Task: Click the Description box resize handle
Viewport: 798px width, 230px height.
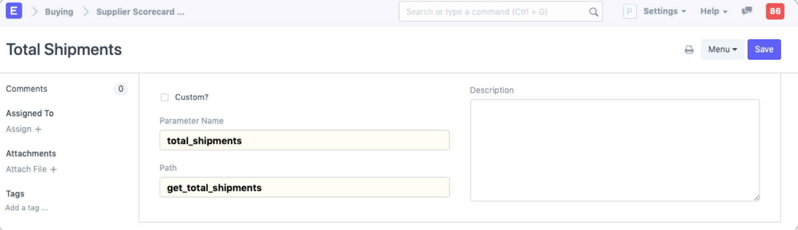Action: pos(757,198)
